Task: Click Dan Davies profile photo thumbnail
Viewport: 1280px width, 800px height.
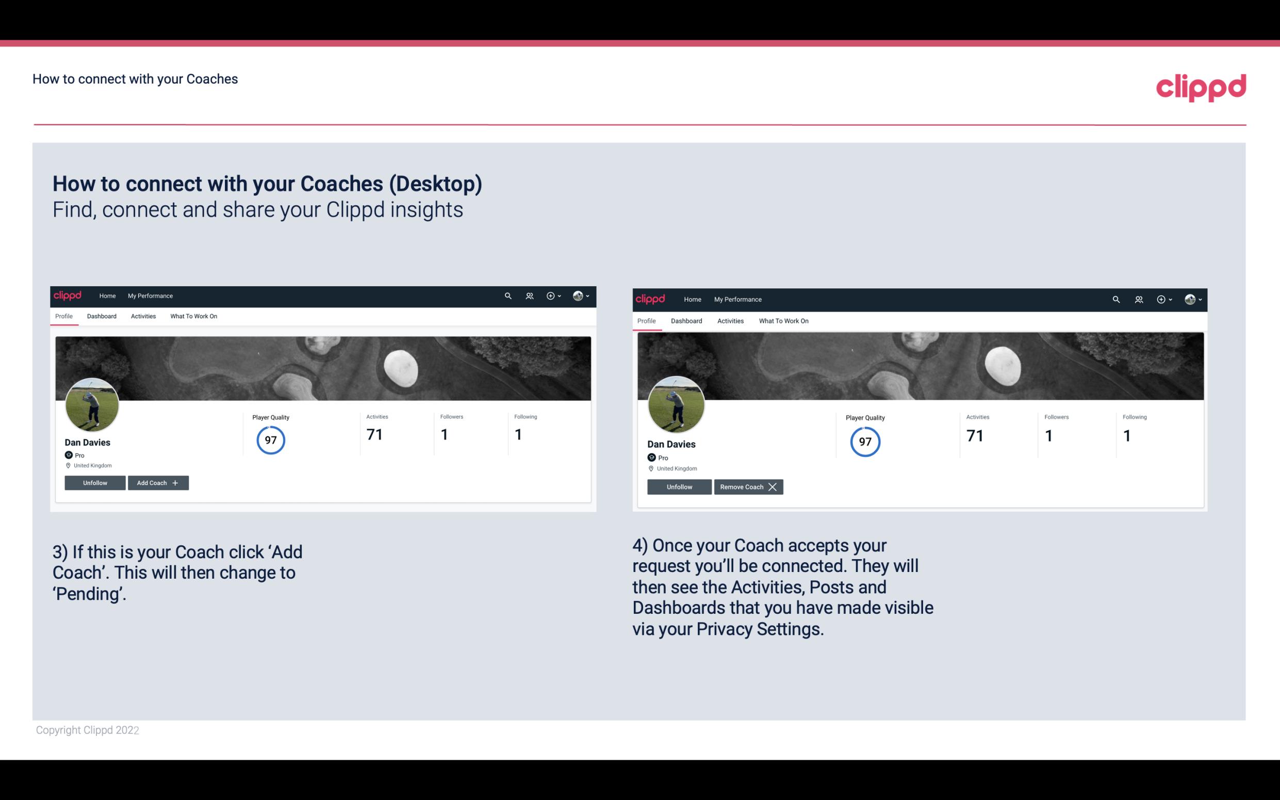Action: pyautogui.click(x=92, y=403)
